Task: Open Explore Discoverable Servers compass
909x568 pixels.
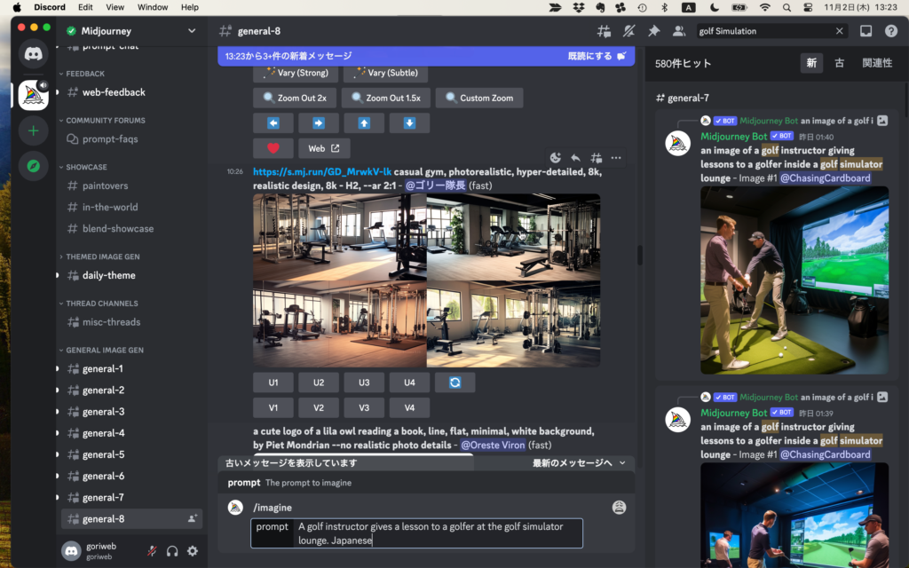Action: coord(33,166)
